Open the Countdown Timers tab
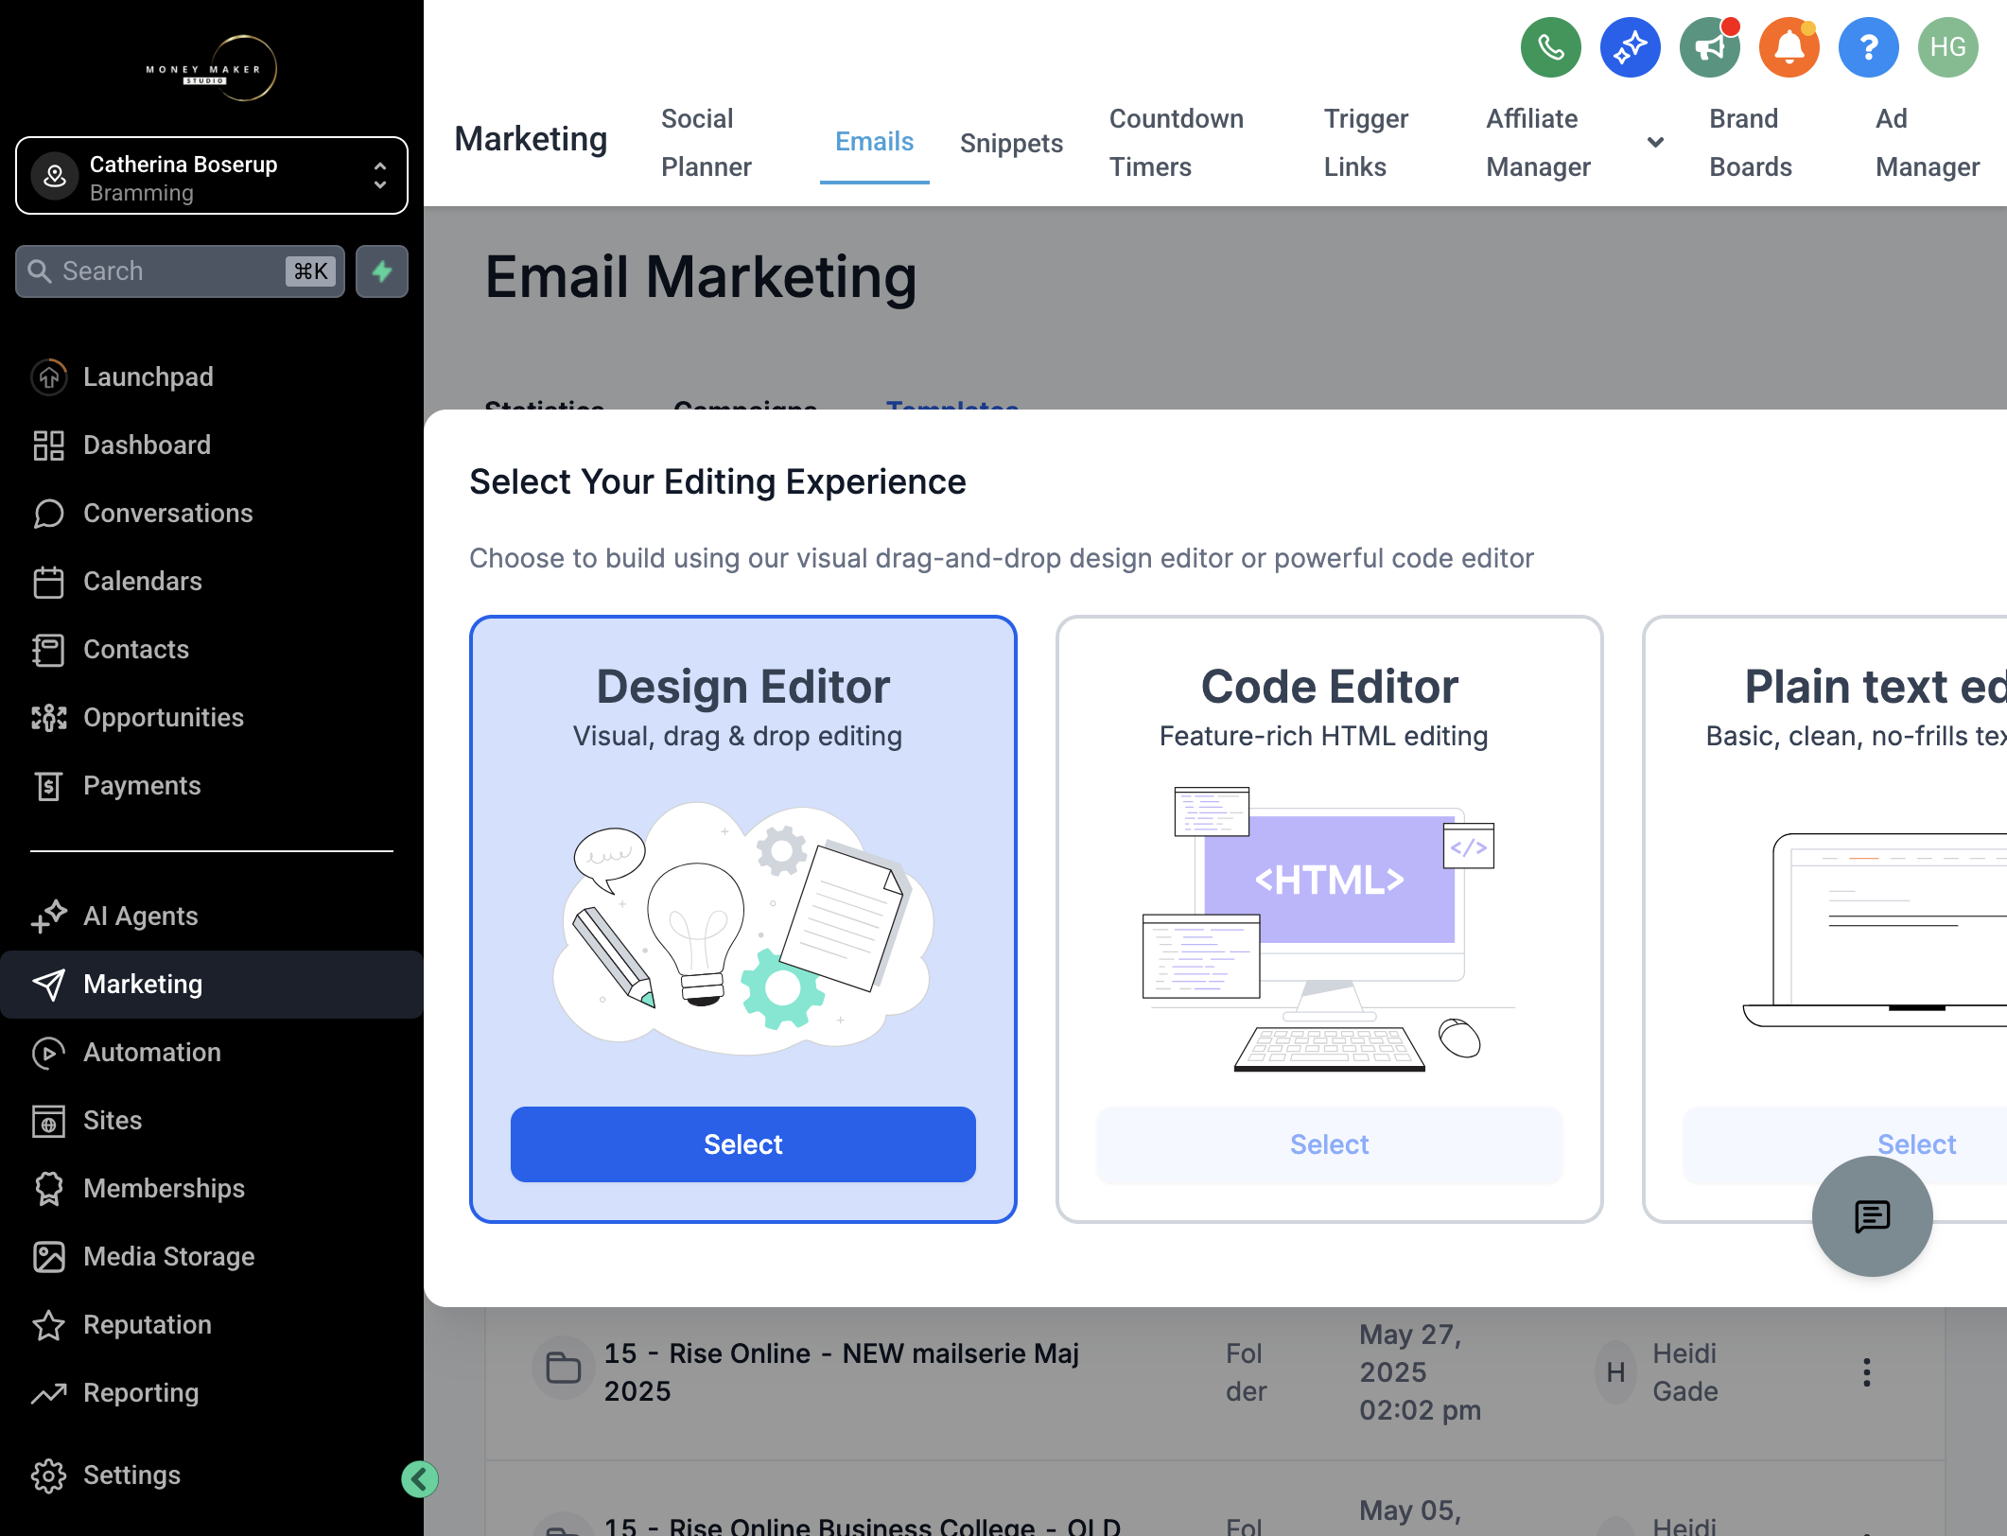 pos(1177,142)
